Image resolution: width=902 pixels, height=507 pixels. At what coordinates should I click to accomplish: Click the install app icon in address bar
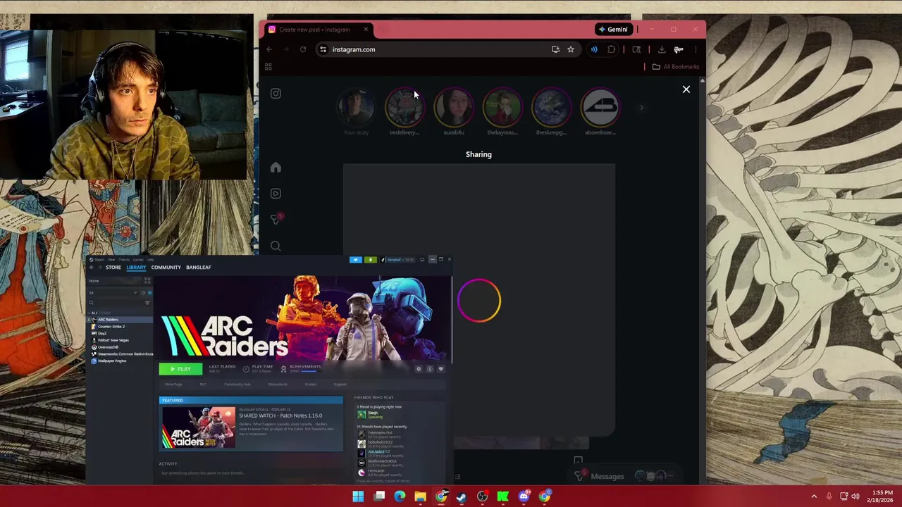[555, 49]
